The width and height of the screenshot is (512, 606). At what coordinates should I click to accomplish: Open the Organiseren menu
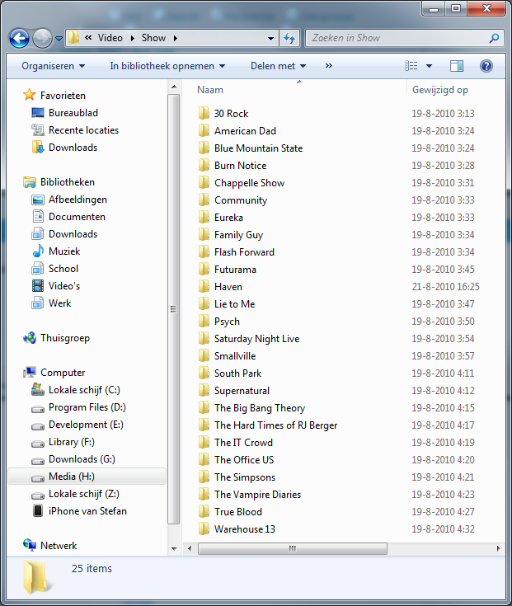[53, 66]
